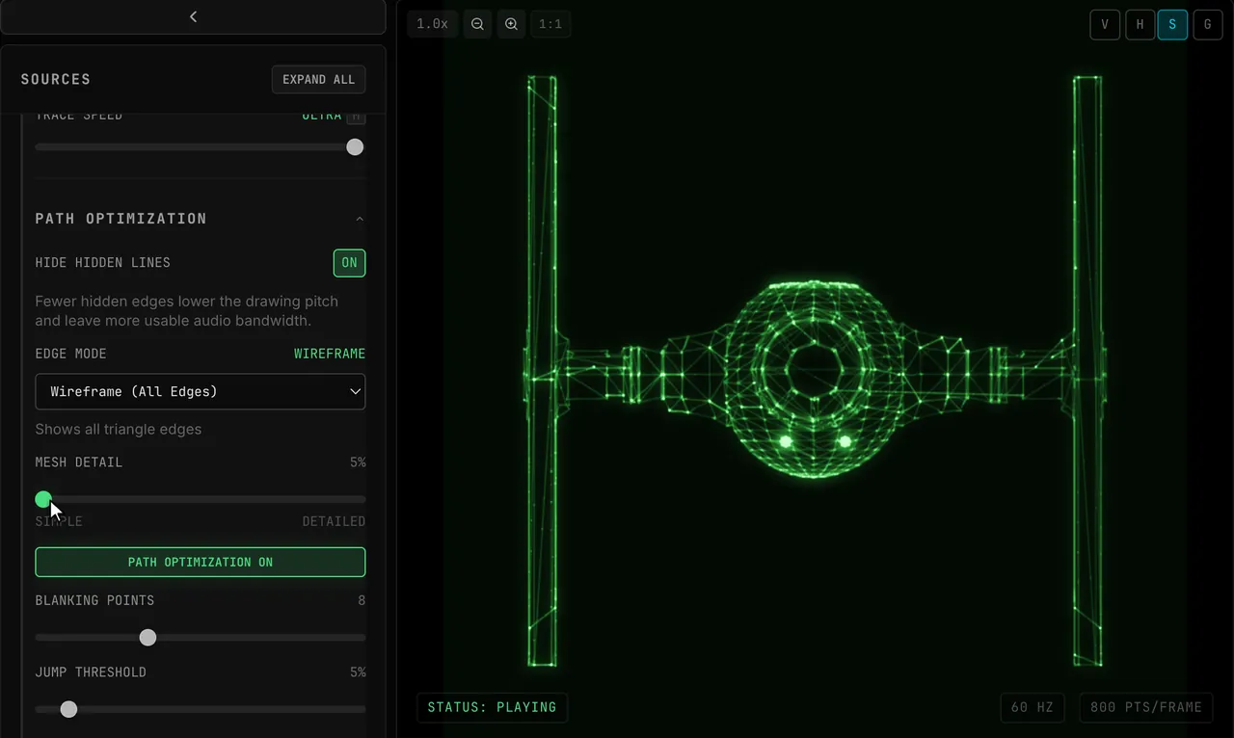Screen dimensions: 1234x738
Task: Switch to the V view mode
Action: click(1105, 25)
